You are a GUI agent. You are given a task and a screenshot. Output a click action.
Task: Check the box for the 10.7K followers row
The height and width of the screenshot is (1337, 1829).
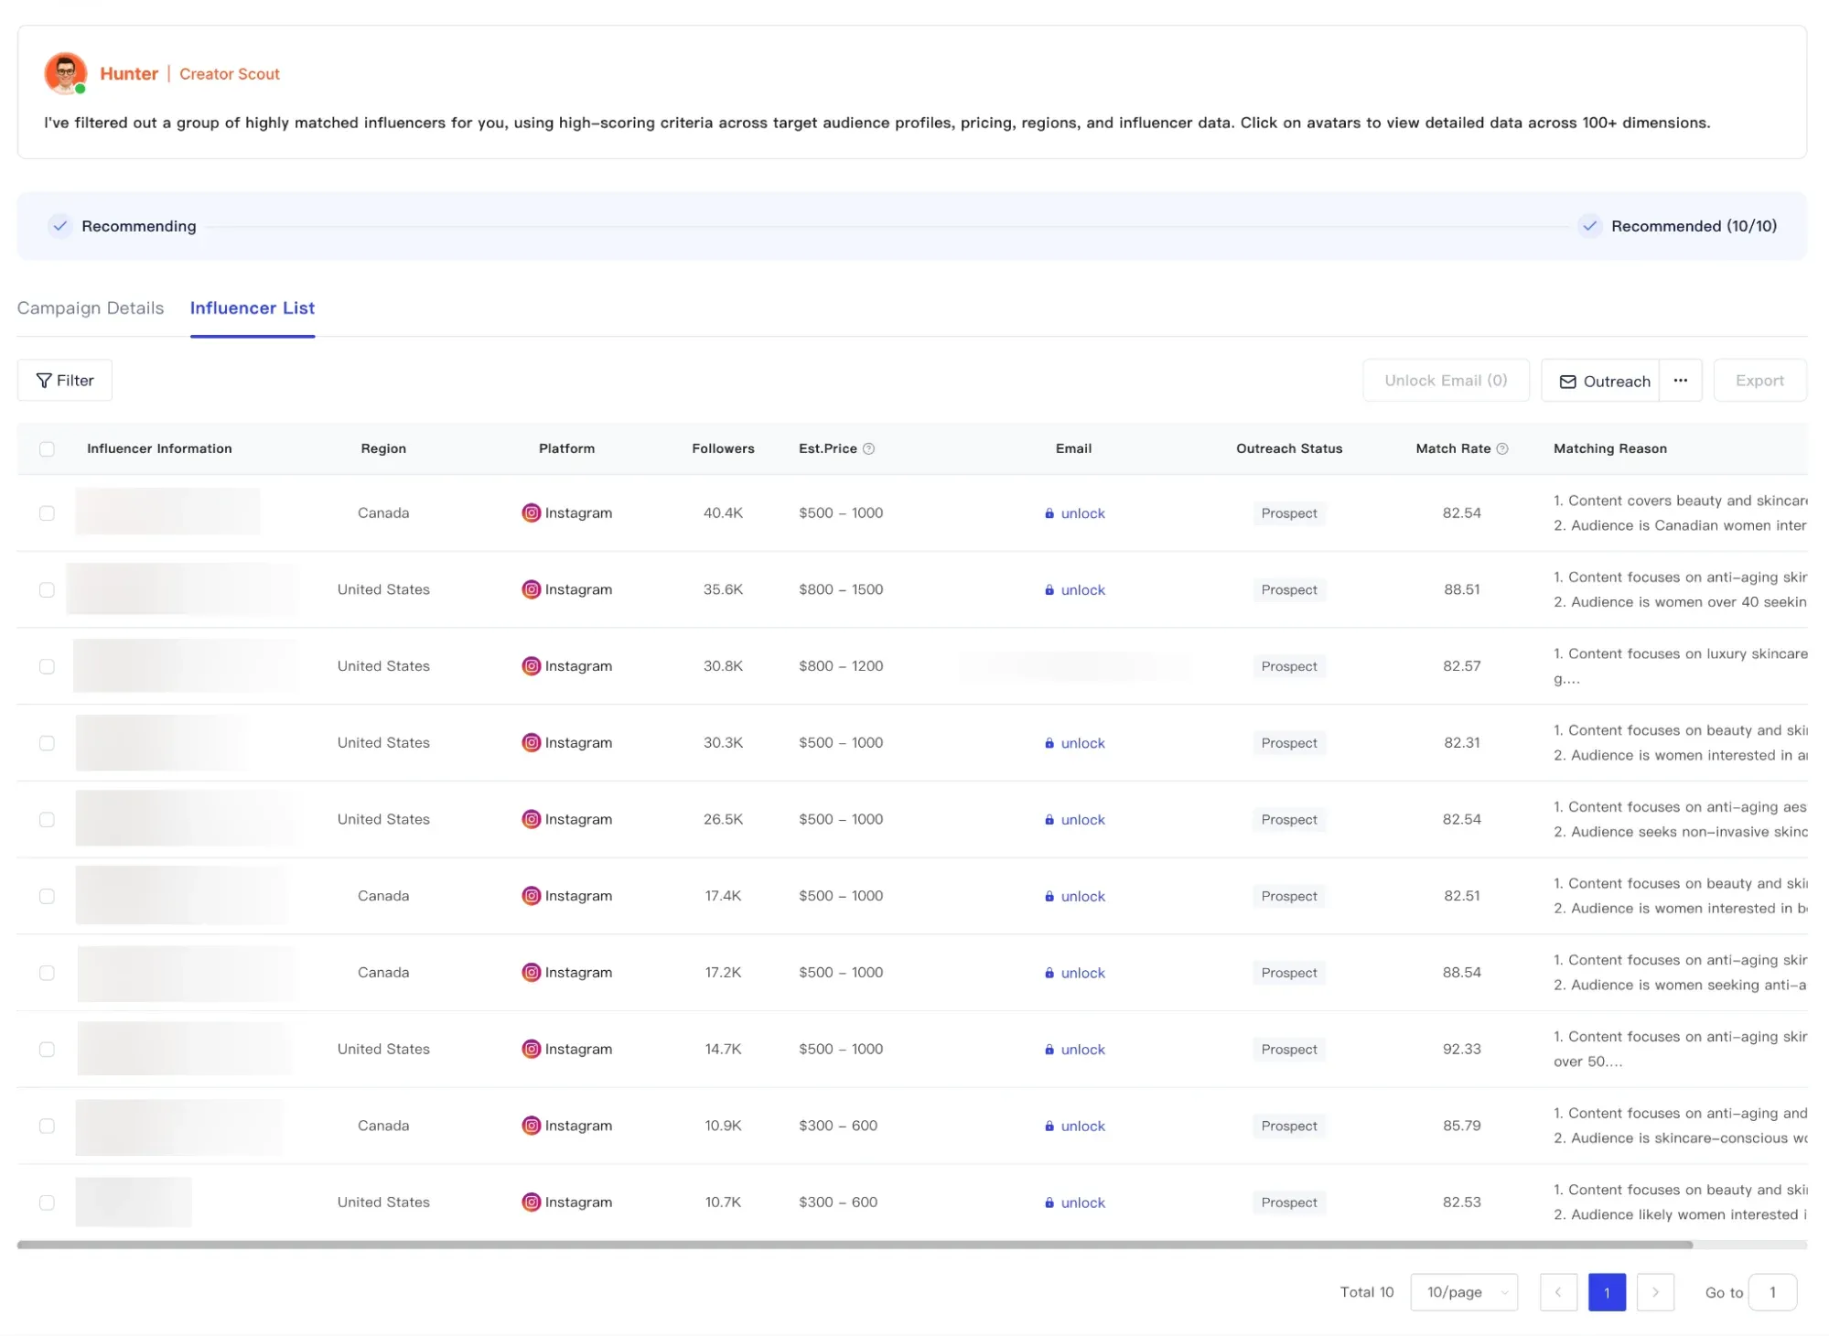47,1202
